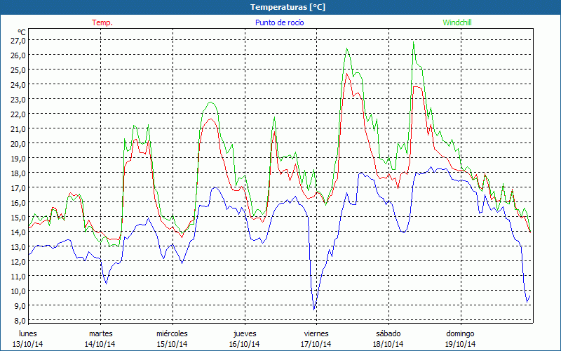The width and height of the screenshot is (561, 351).
Task: Select the miércoles day label
Action: [x=172, y=333]
